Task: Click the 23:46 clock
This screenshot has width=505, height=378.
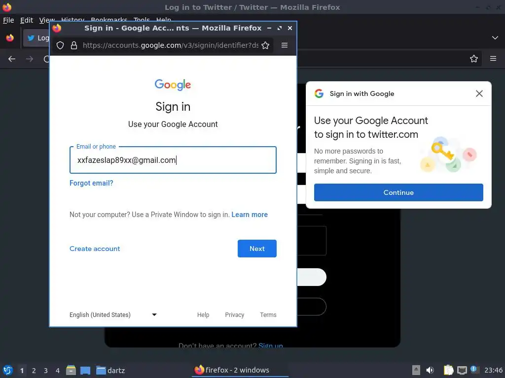Action: tap(493, 370)
